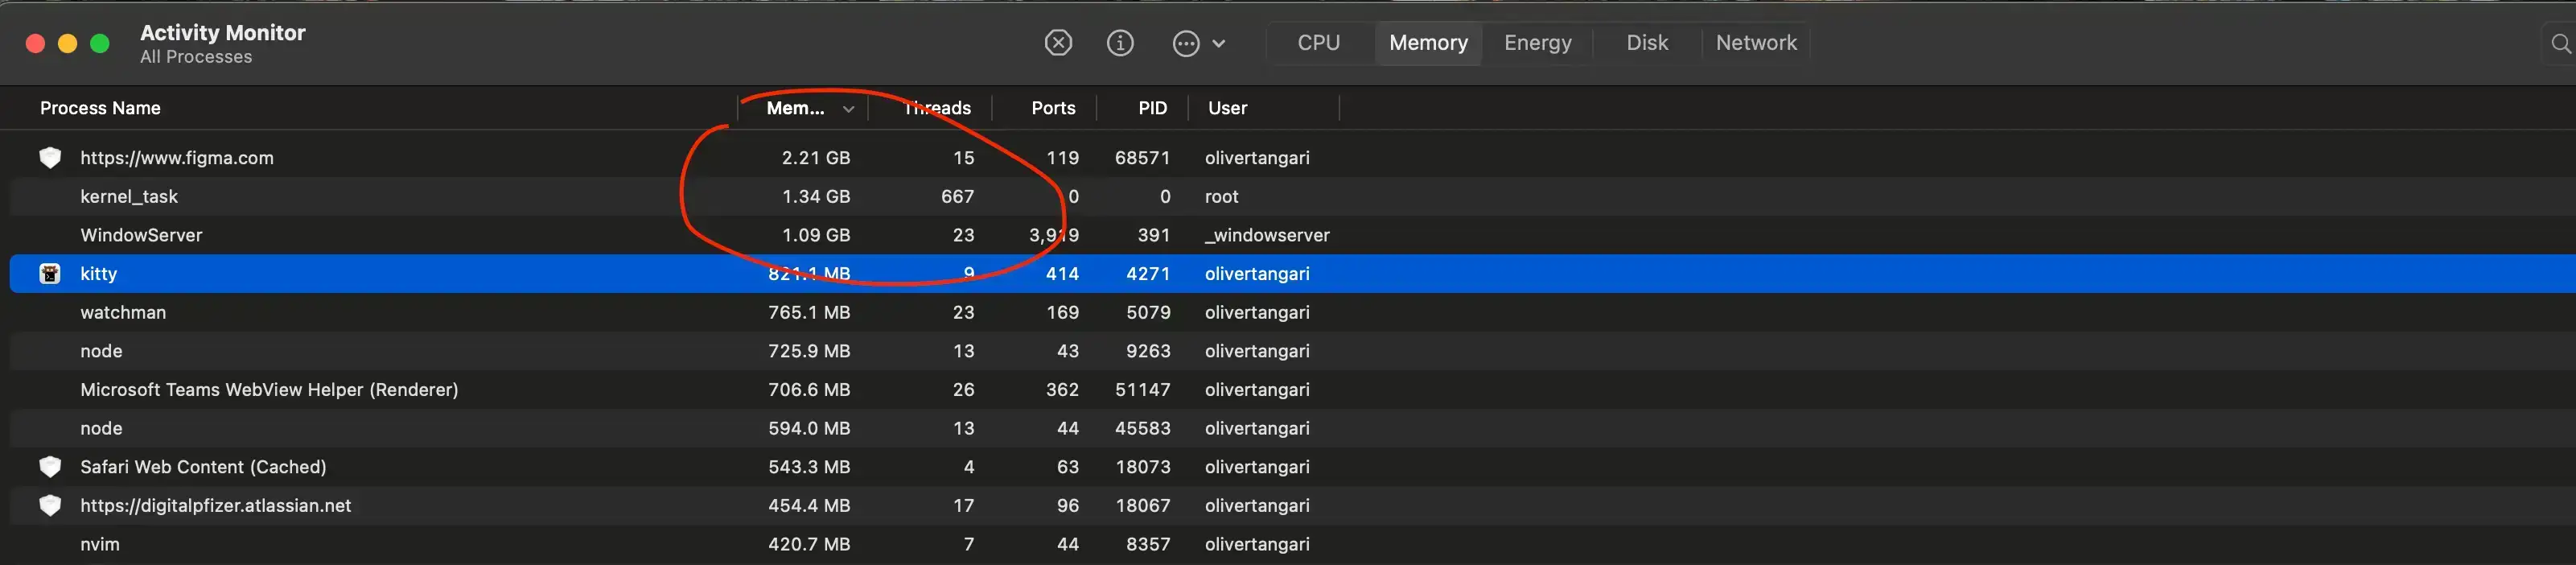Click the Ports column header
2576x565 pixels.
point(1053,108)
